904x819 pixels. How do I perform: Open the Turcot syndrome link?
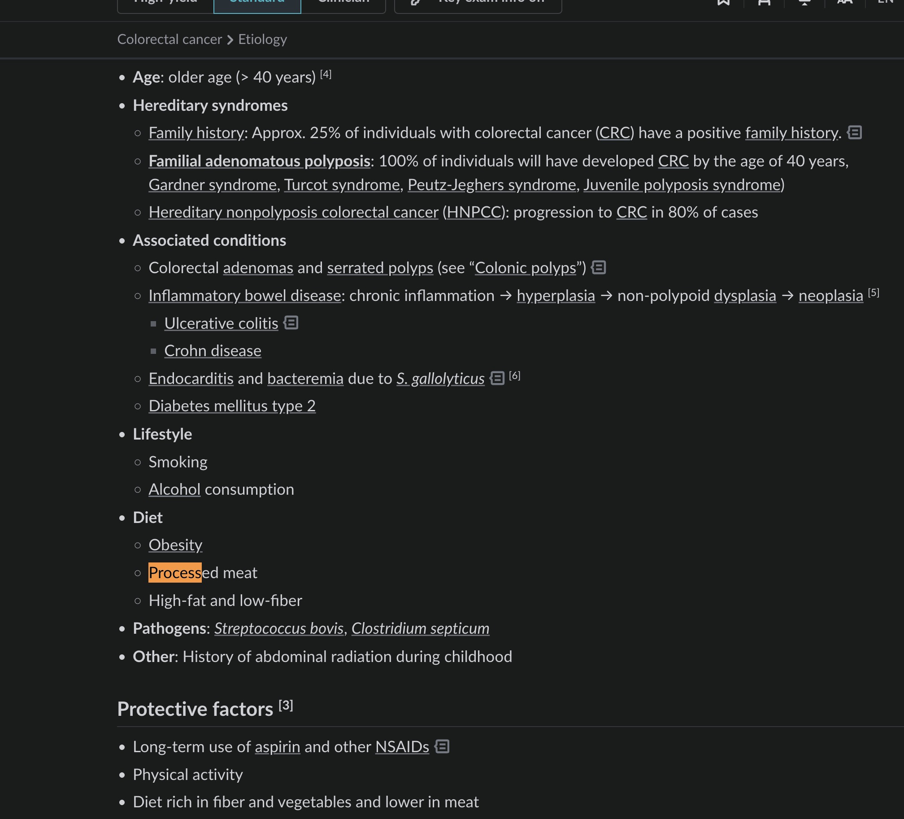point(342,185)
